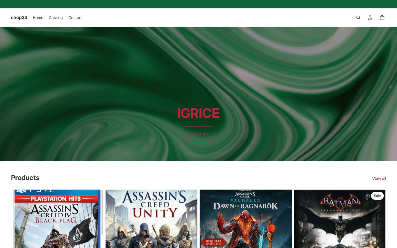Open the Home menu item
397x248 pixels.
[x=38, y=18]
